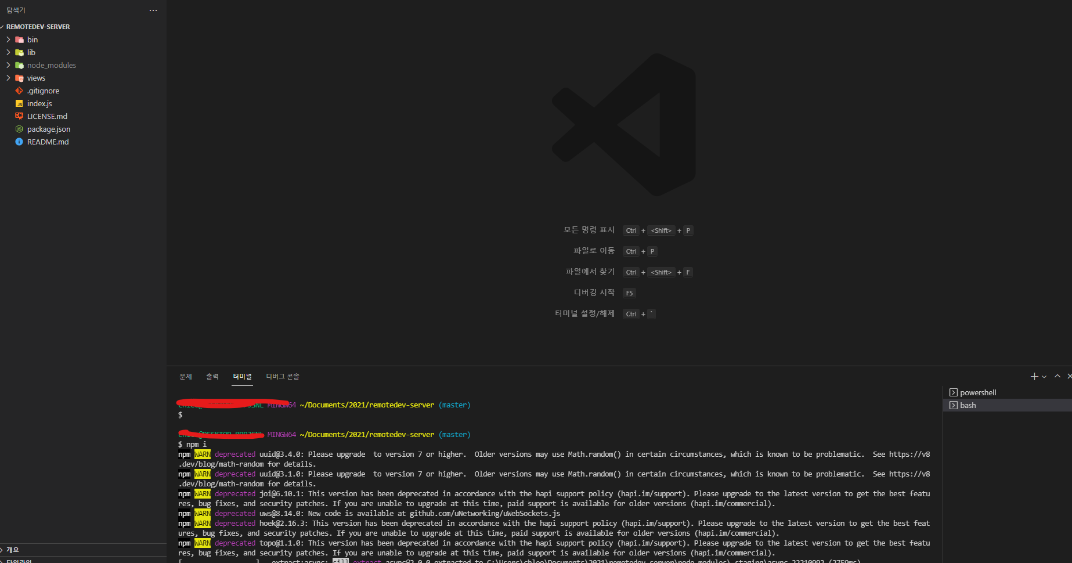1072x563 pixels.
Task: Select the node_modules folder name
Action: click(52, 65)
